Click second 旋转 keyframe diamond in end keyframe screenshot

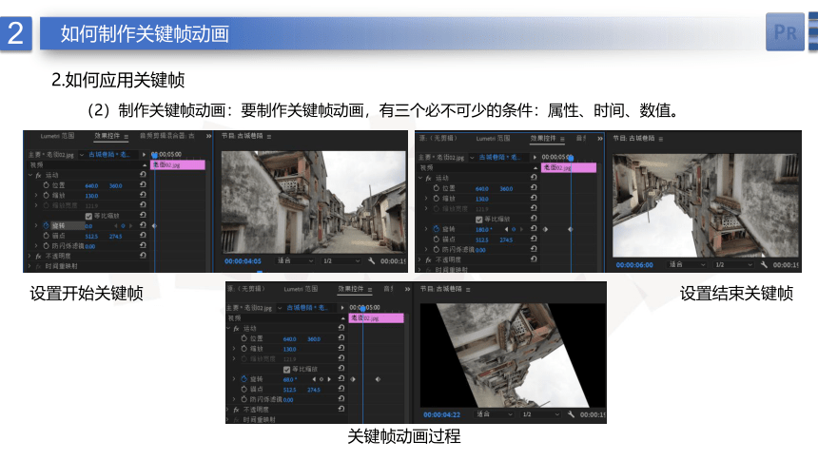[x=570, y=229]
